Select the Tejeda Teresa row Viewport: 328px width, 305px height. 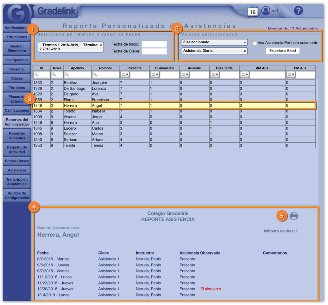(x=174, y=145)
